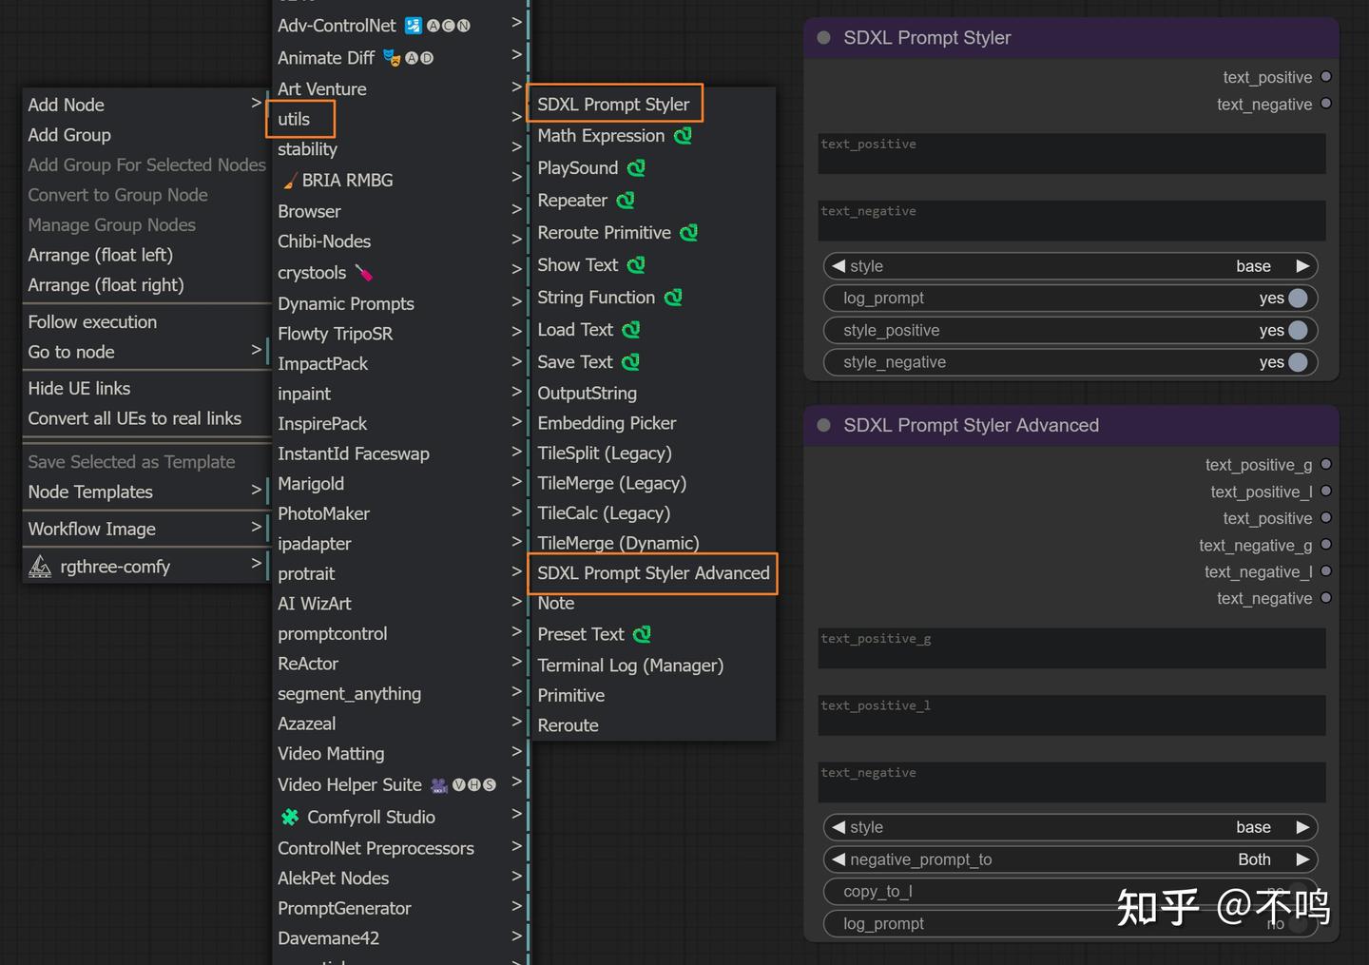Click the snake icon next to PlaySound

(x=636, y=168)
